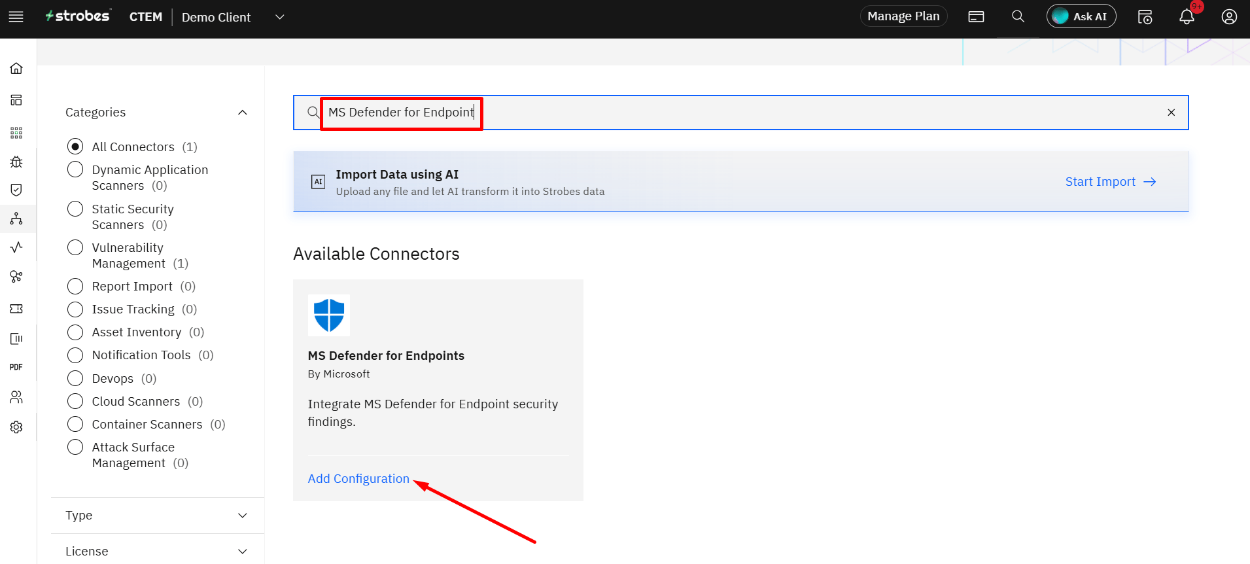This screenshot has height=564, width=1250.
Task: Select Devops category
Action: coord(75,378)
